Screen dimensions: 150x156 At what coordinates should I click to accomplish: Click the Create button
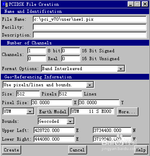(x=12, y=150)
